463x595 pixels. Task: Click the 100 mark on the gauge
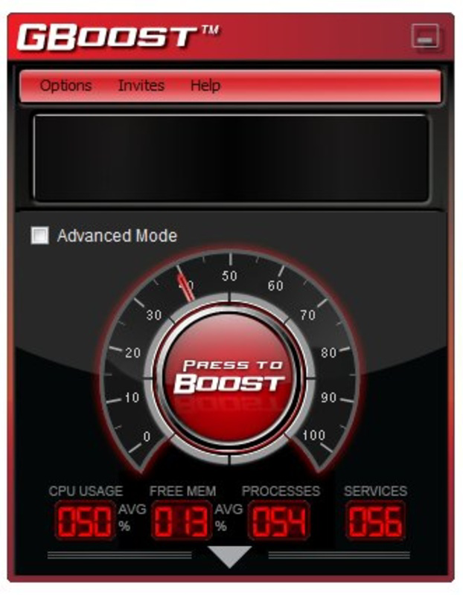coord(314,435)
